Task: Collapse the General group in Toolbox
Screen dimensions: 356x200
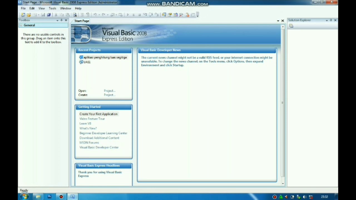Action: click(21, 25)
